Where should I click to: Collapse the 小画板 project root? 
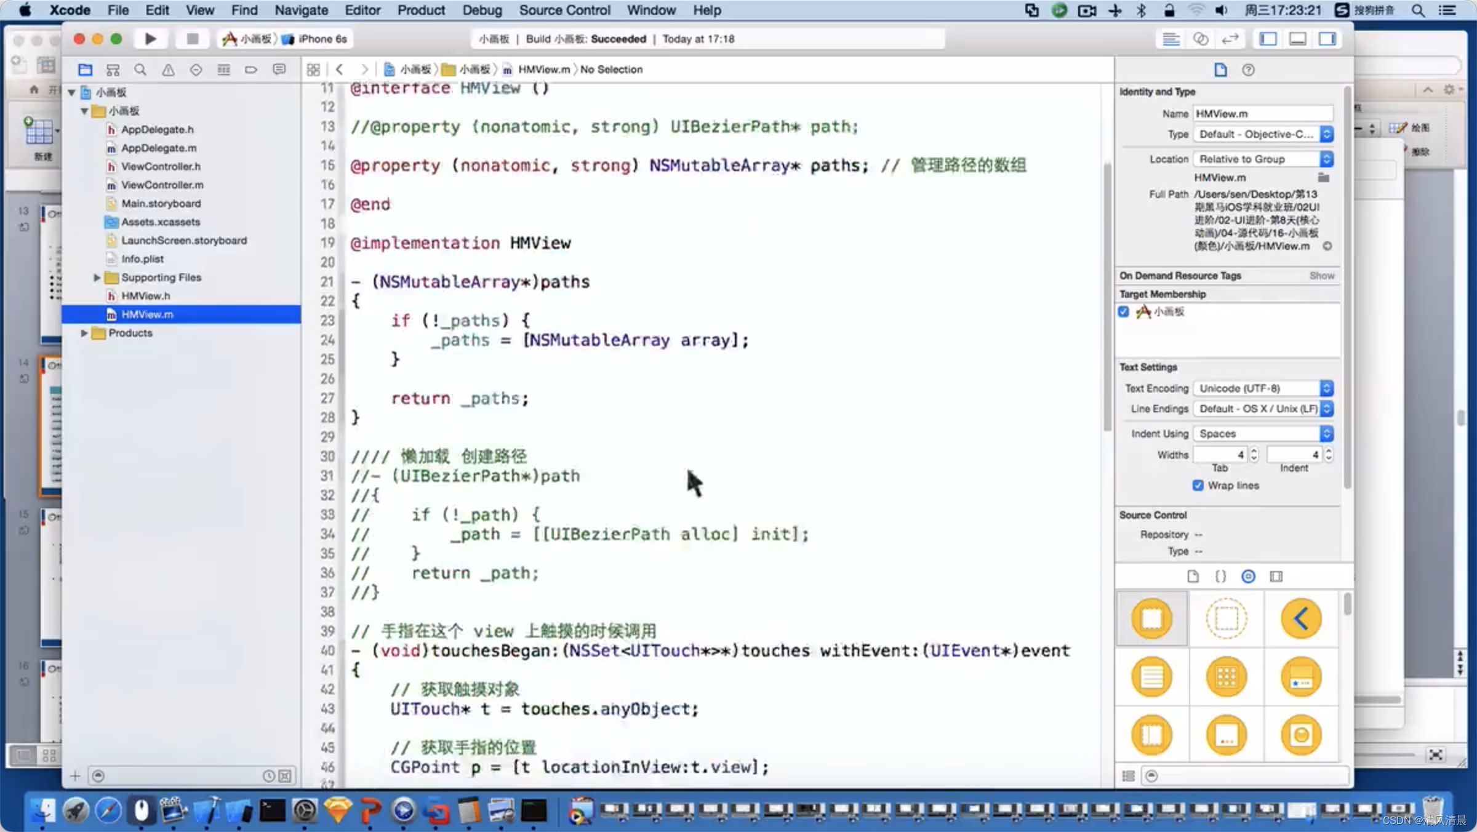71,92
